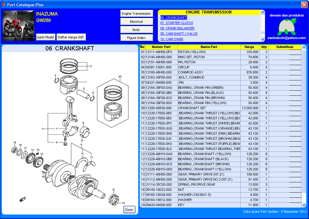Click part number 12228-17E00-0G0
309x219 pixels.
(159, 128)
